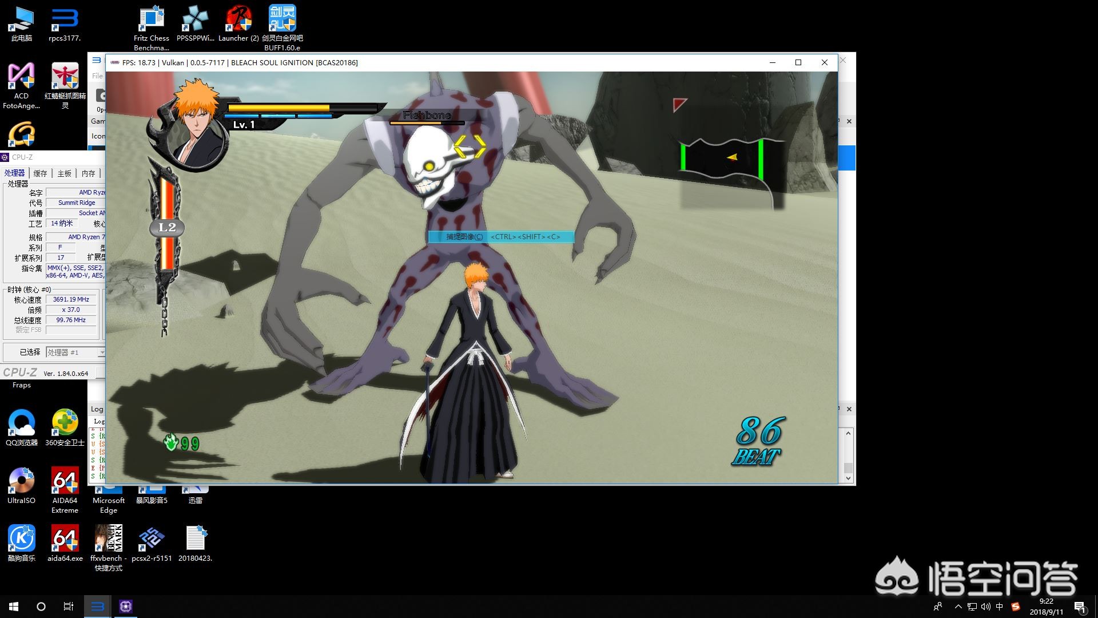
Task: Expand the 已选择 处理器 #1 dropdown
Action: (101, 352)
